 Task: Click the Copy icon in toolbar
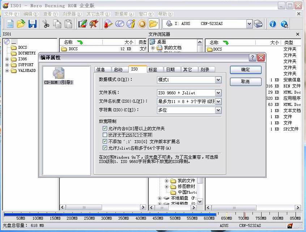(x=57, y=24)
